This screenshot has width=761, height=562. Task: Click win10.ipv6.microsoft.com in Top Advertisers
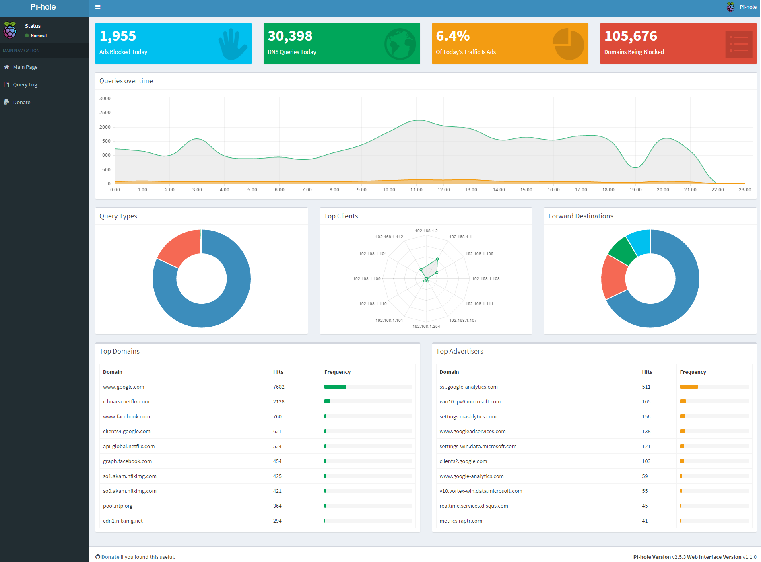(x=470, y=401)
